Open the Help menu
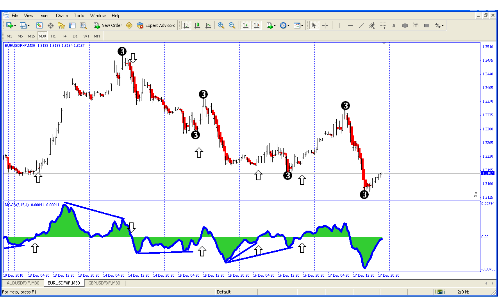This screenshot has width=498, height=297. (116, 16)
